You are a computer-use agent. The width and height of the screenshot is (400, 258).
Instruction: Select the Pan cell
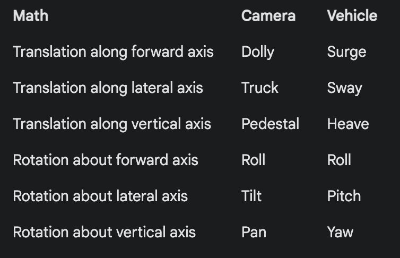(x=254, y=233)
